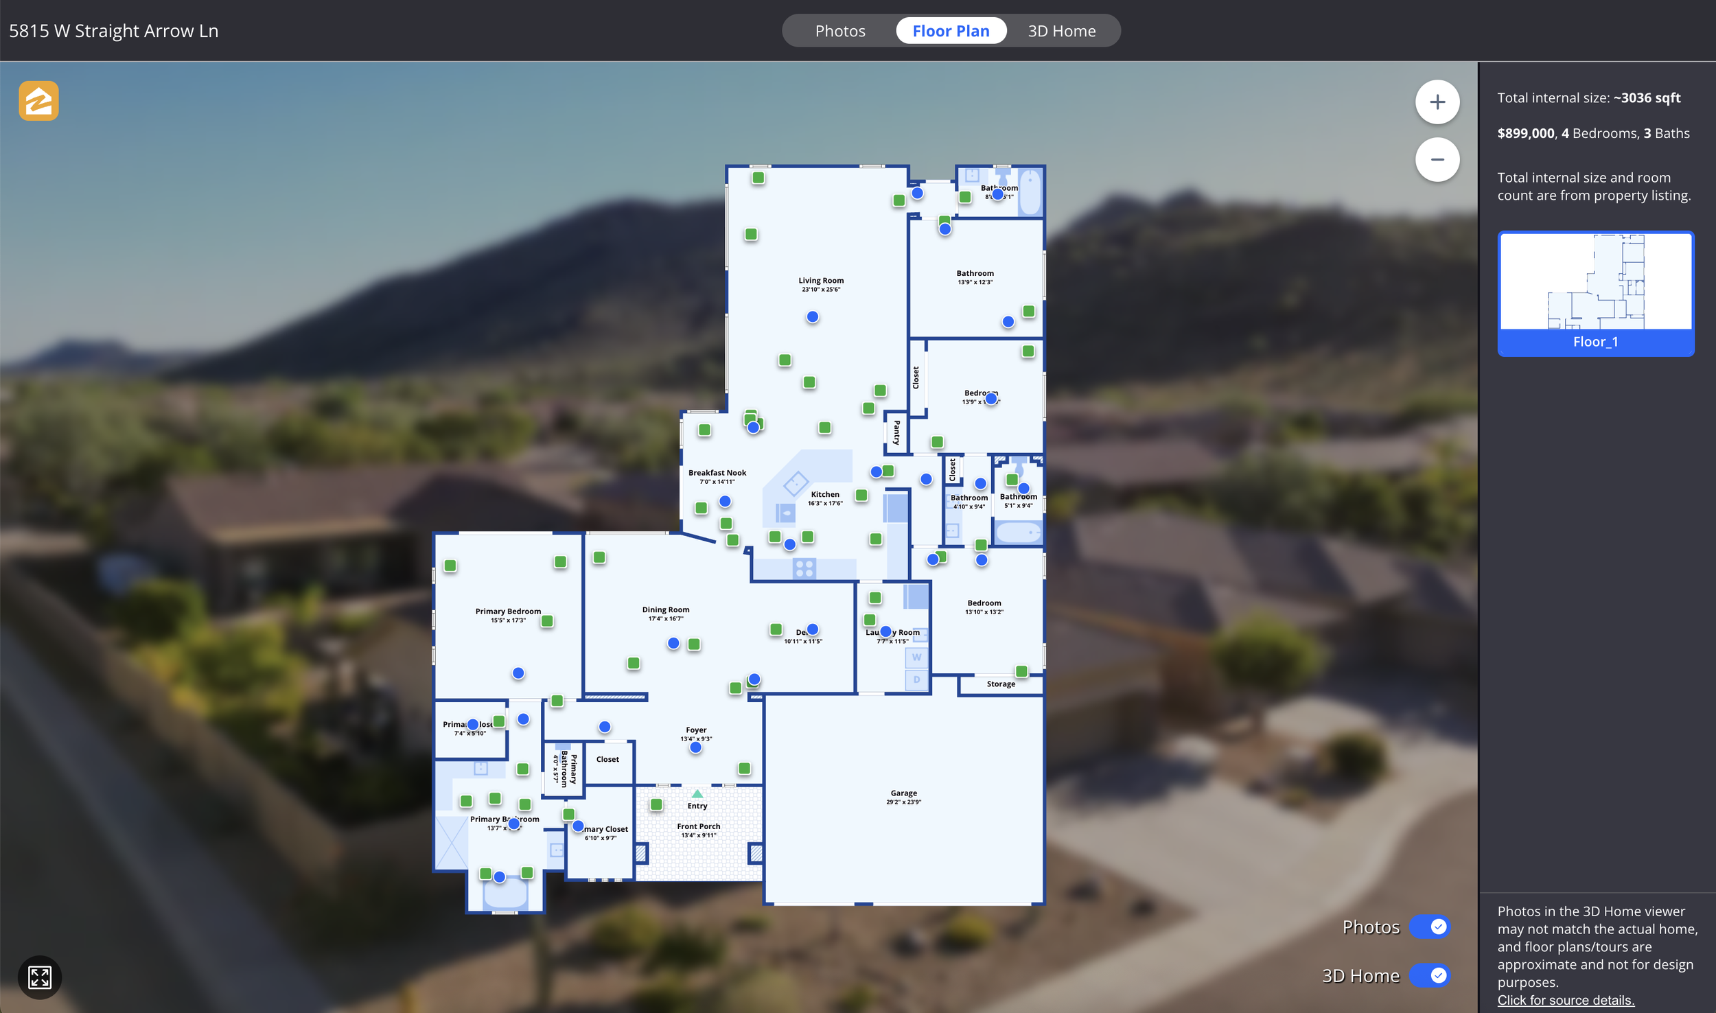Screen dimensions: 1716x1013
Task: Zoom in with the plus button
Action: pos(1437,102)
